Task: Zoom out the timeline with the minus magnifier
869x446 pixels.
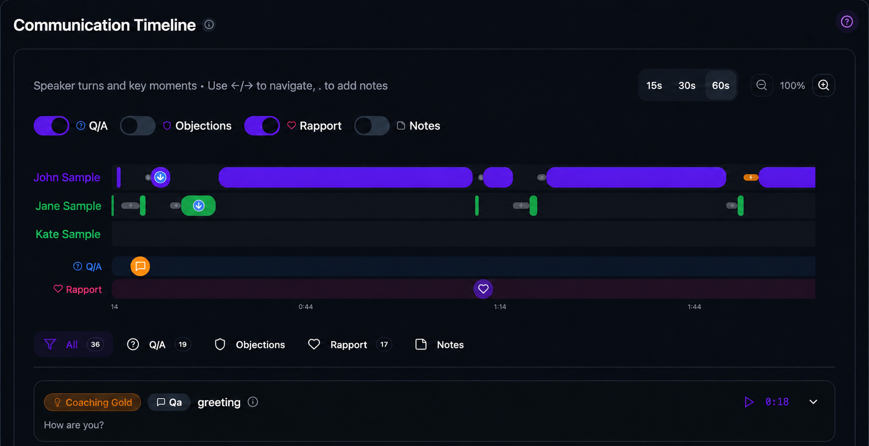Action: point(761,85)
